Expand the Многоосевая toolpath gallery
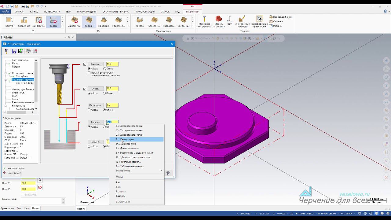Screen dimensions: 391x220 [x=193, y=26]
